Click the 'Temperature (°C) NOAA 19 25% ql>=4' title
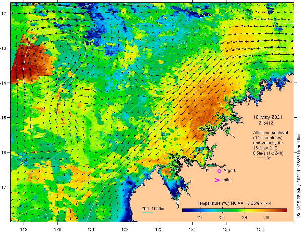 point(234,203)
